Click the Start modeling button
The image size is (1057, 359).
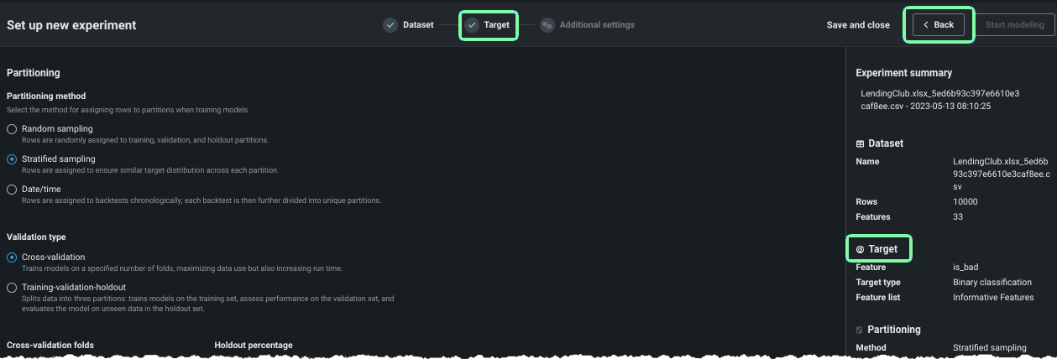[1014, 25]
